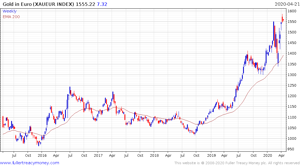
Task: Click the 1000 price axis label
Action: 292,139
